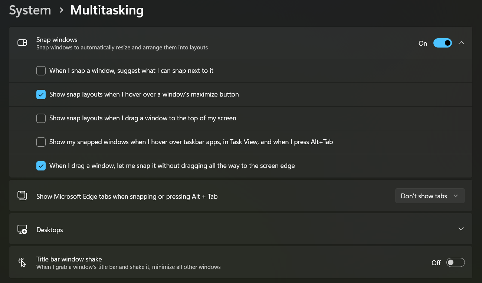Open the "Don't show tabs" dropdown
The width and height of the screenshot is (482, 283).
pos(430,196)
